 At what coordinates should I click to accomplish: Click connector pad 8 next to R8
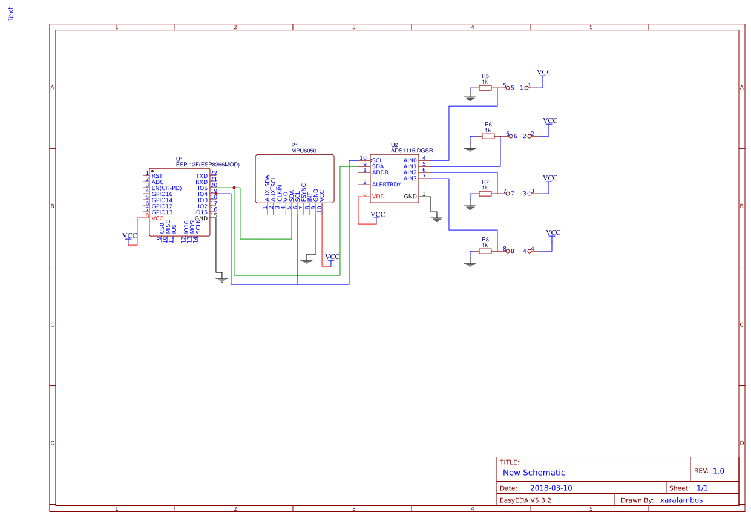coord(508,251)
